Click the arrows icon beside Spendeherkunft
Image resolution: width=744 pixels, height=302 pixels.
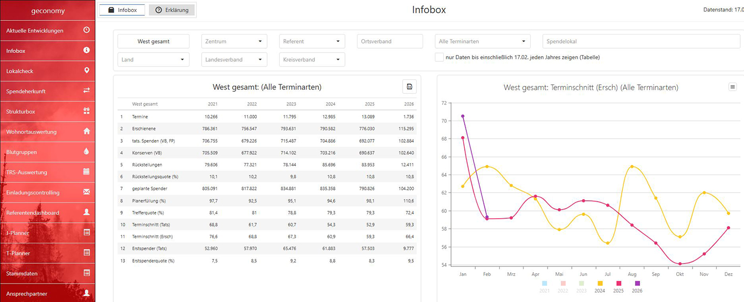tap(87, 91)
